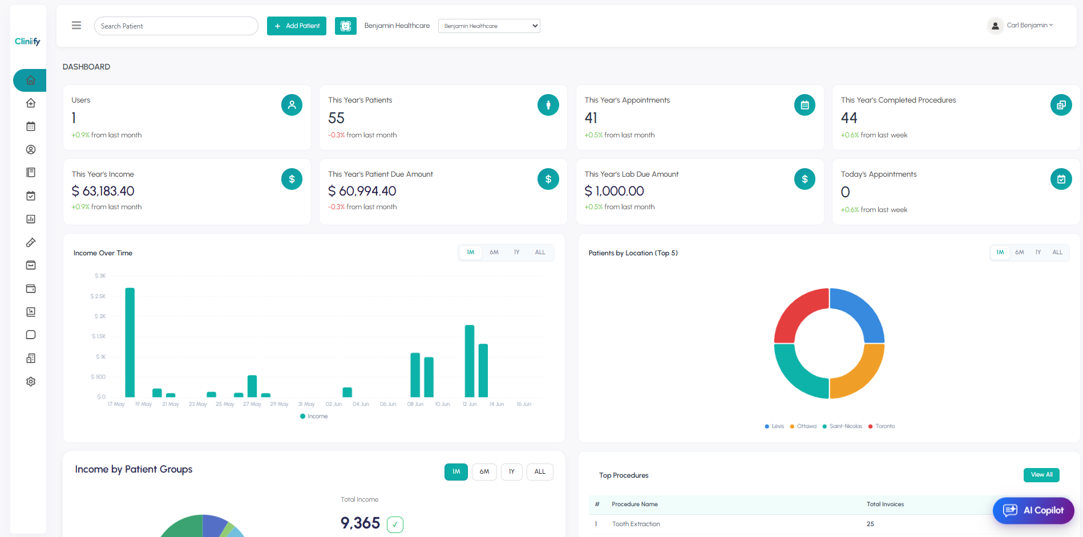Screen dimensions: 1083x537
Task: Toggle Lévis legend in location chart
Action: click(774, 426)
